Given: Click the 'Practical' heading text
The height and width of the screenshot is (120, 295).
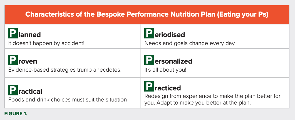Looking at the screenshot, I should (x=25, y=90).
